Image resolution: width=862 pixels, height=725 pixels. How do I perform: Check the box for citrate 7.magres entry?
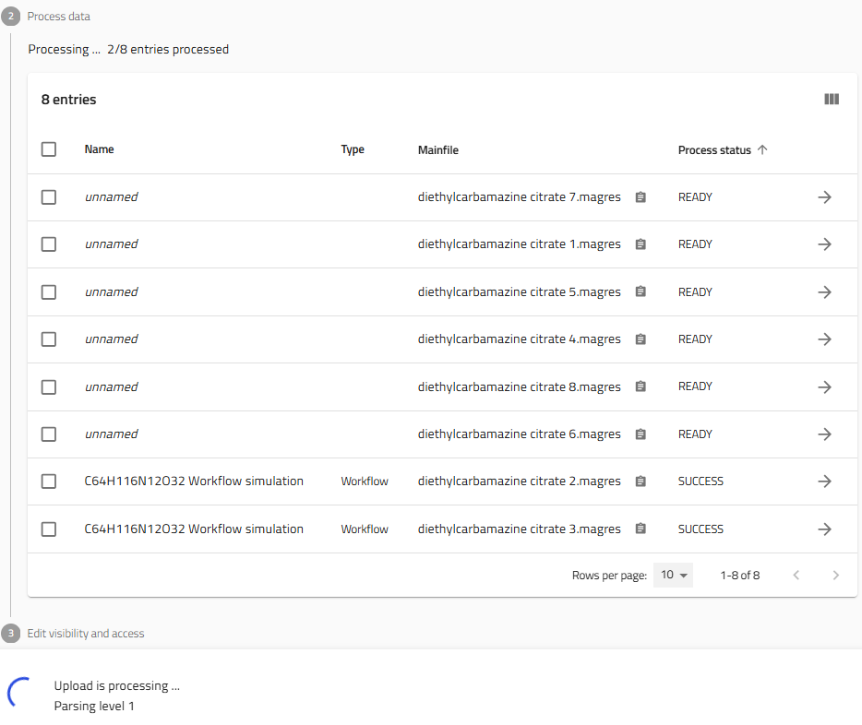pos(49,197)
